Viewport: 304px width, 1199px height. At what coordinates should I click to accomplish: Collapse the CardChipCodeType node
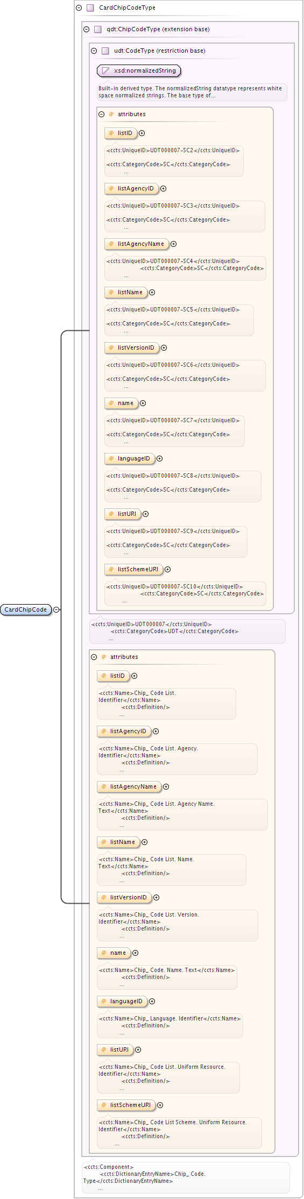[79, 8]
